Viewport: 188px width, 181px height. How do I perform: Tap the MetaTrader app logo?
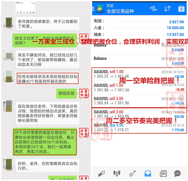100,8
